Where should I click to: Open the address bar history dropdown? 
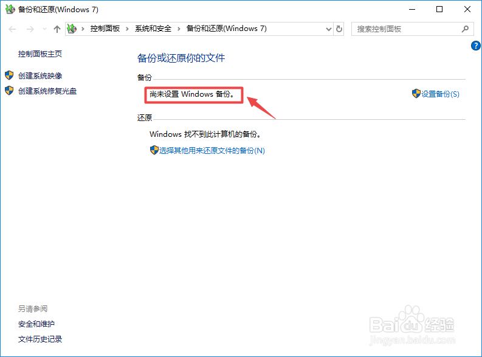[329, 29]
